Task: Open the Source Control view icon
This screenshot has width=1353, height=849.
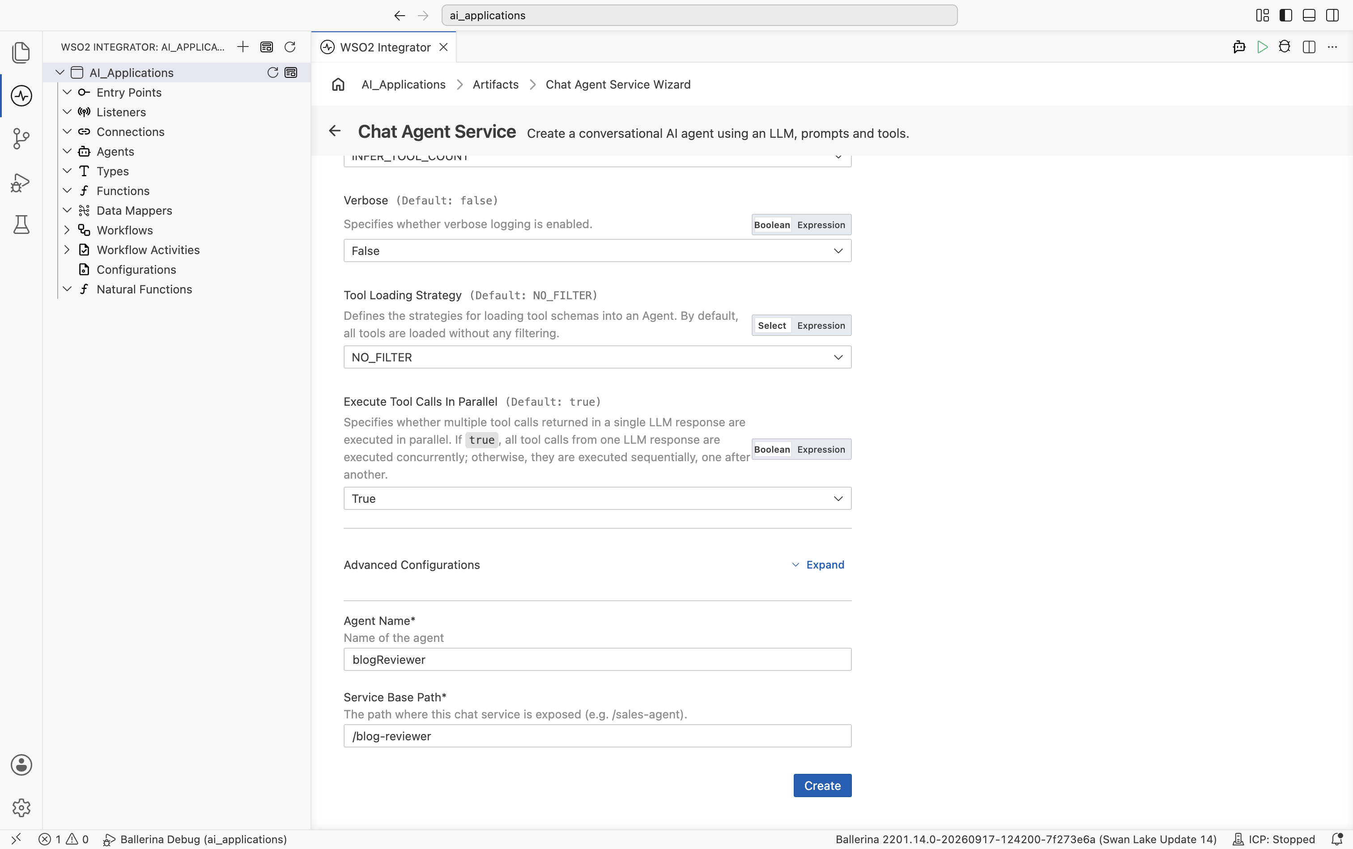Action: pyautogui.click(x=21, y=139)
